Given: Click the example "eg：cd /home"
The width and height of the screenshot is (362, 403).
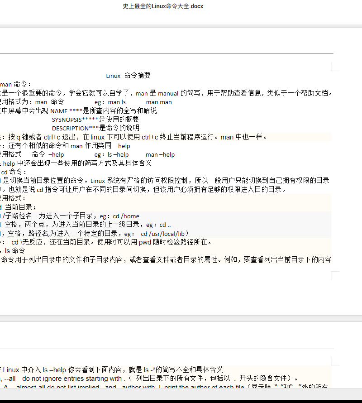Looking at the screenshot, I should [x=119, y=216].
